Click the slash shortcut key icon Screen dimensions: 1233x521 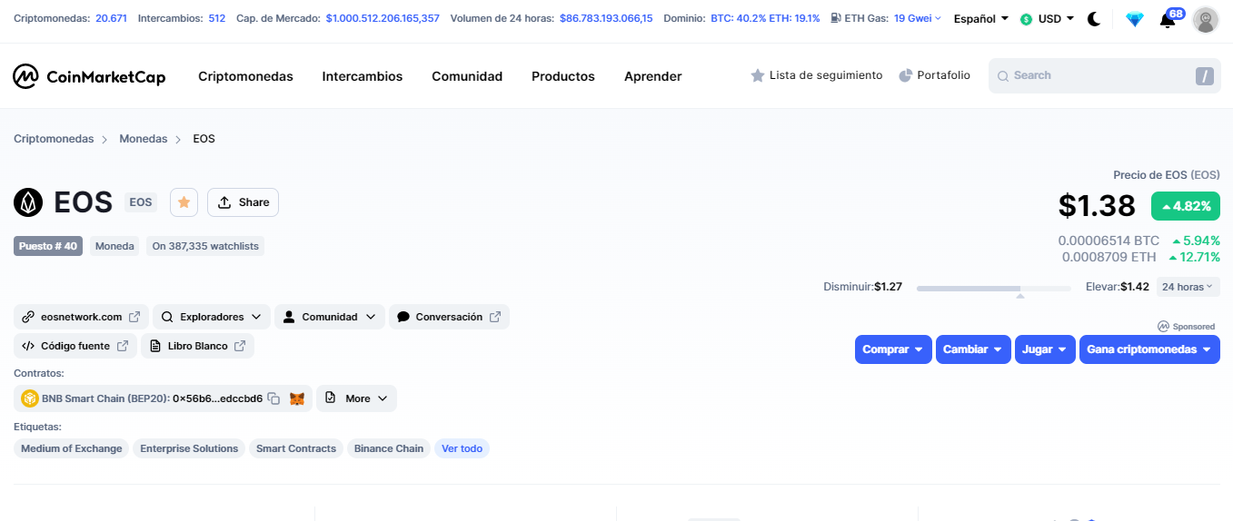pos(1205,76)
